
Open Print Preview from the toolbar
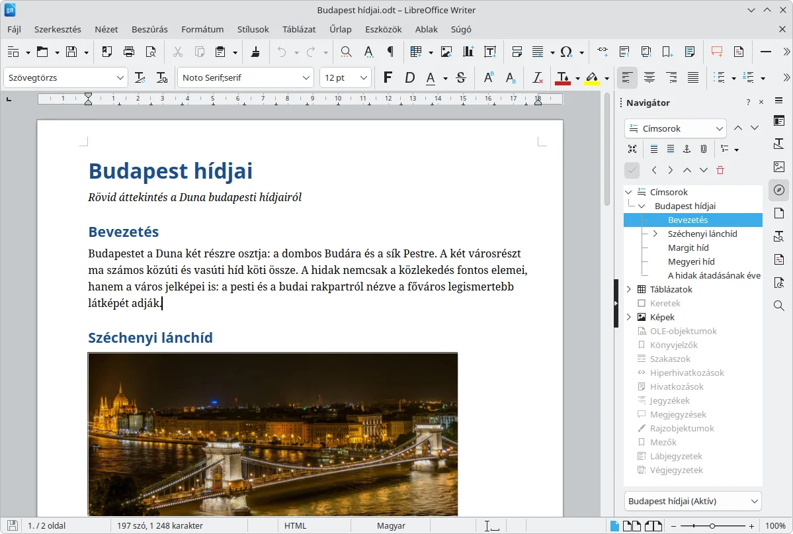pyautogui.click(x=151, y=51)
